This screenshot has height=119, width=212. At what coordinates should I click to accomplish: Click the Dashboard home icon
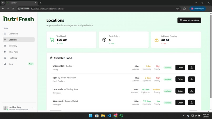click(x=5, y=34)
